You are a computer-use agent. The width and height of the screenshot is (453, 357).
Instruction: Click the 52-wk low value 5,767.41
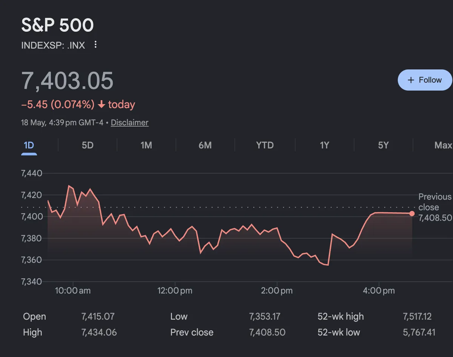pos(419,332)
